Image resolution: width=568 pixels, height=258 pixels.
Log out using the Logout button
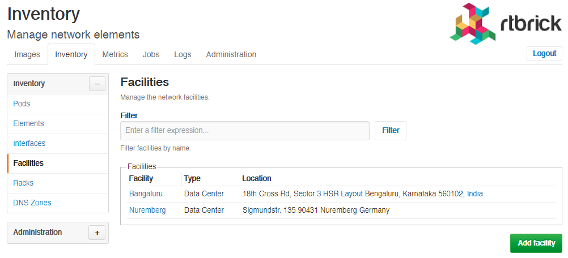click(544, 54)
